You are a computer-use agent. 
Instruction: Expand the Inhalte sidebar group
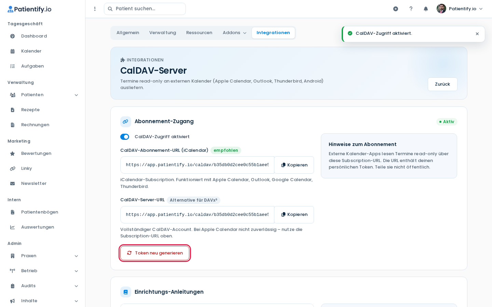pos(76,301)
